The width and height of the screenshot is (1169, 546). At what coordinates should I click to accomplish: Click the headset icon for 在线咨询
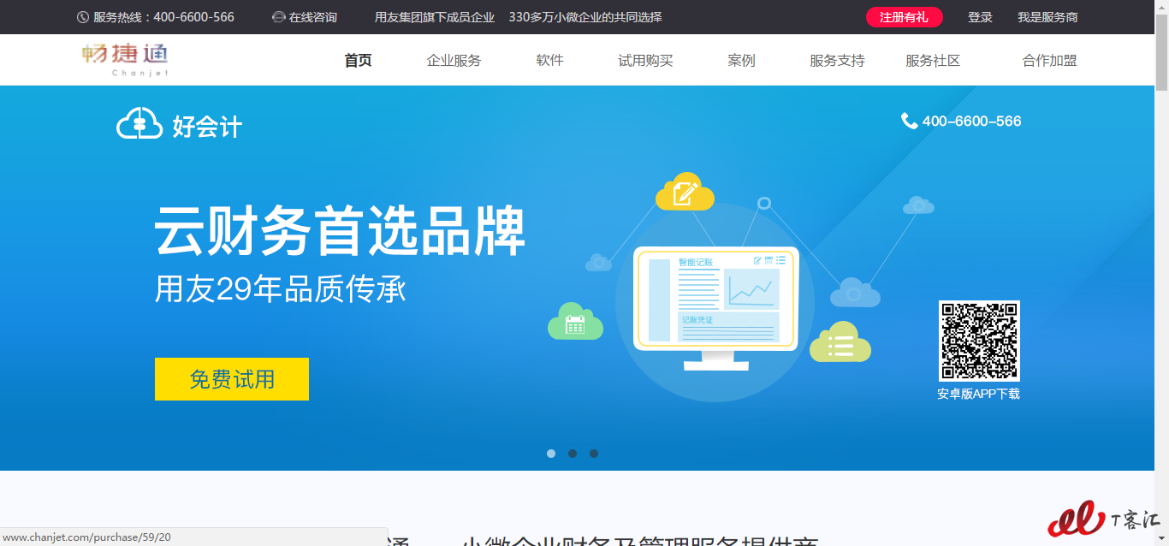tap(278, 17)
